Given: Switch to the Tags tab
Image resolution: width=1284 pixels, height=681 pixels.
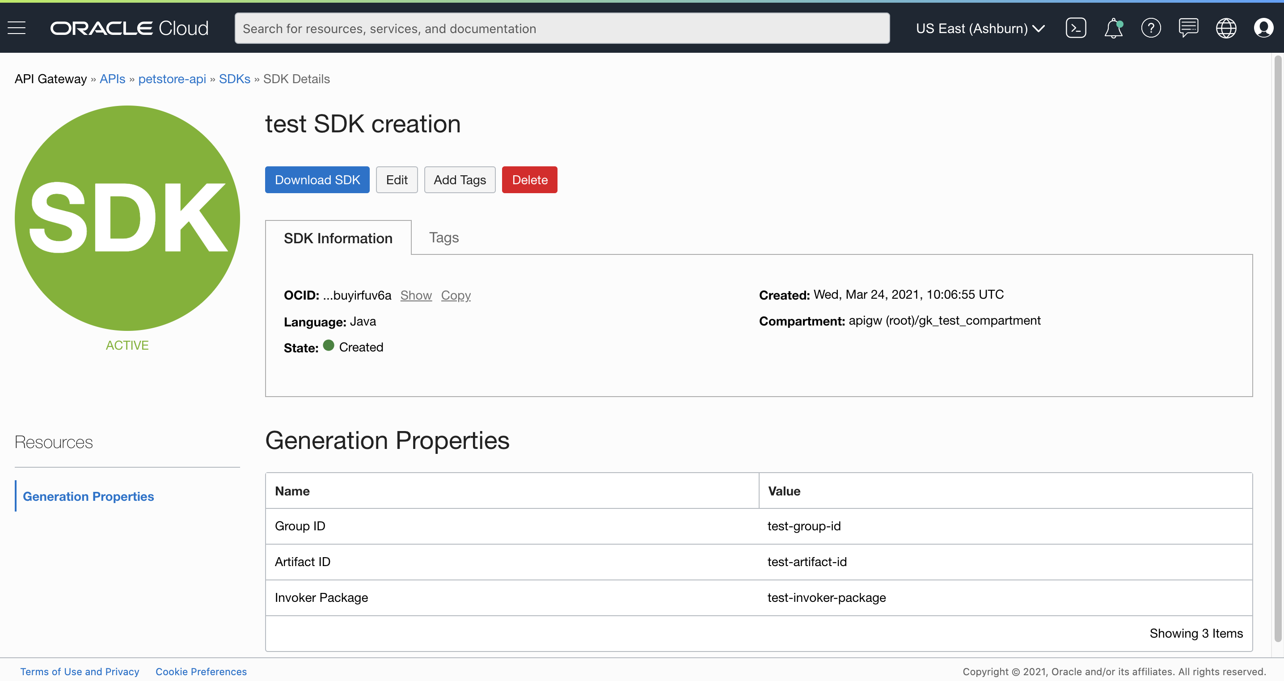Looking at the screenshot, I should tap(443, 237).
